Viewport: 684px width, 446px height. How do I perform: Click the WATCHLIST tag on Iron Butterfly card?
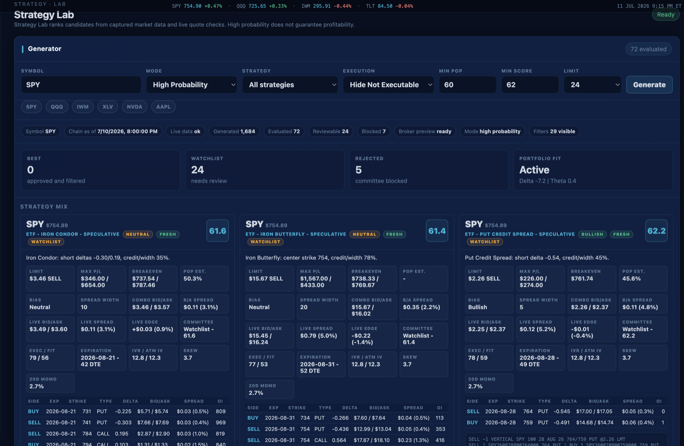(x=265, y=242)
